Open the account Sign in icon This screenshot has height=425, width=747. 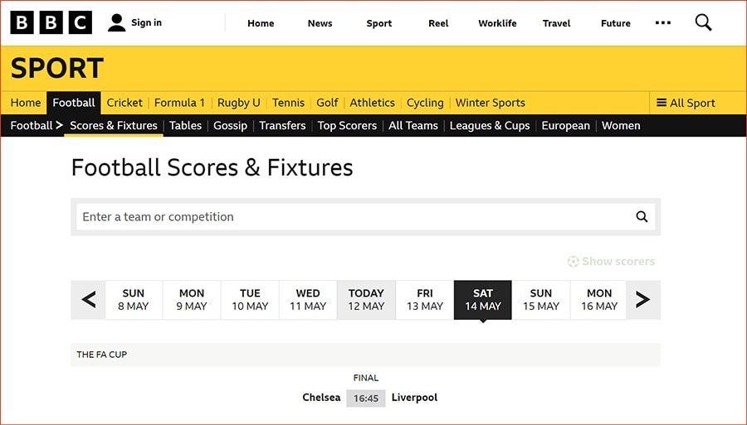(116, 23)
